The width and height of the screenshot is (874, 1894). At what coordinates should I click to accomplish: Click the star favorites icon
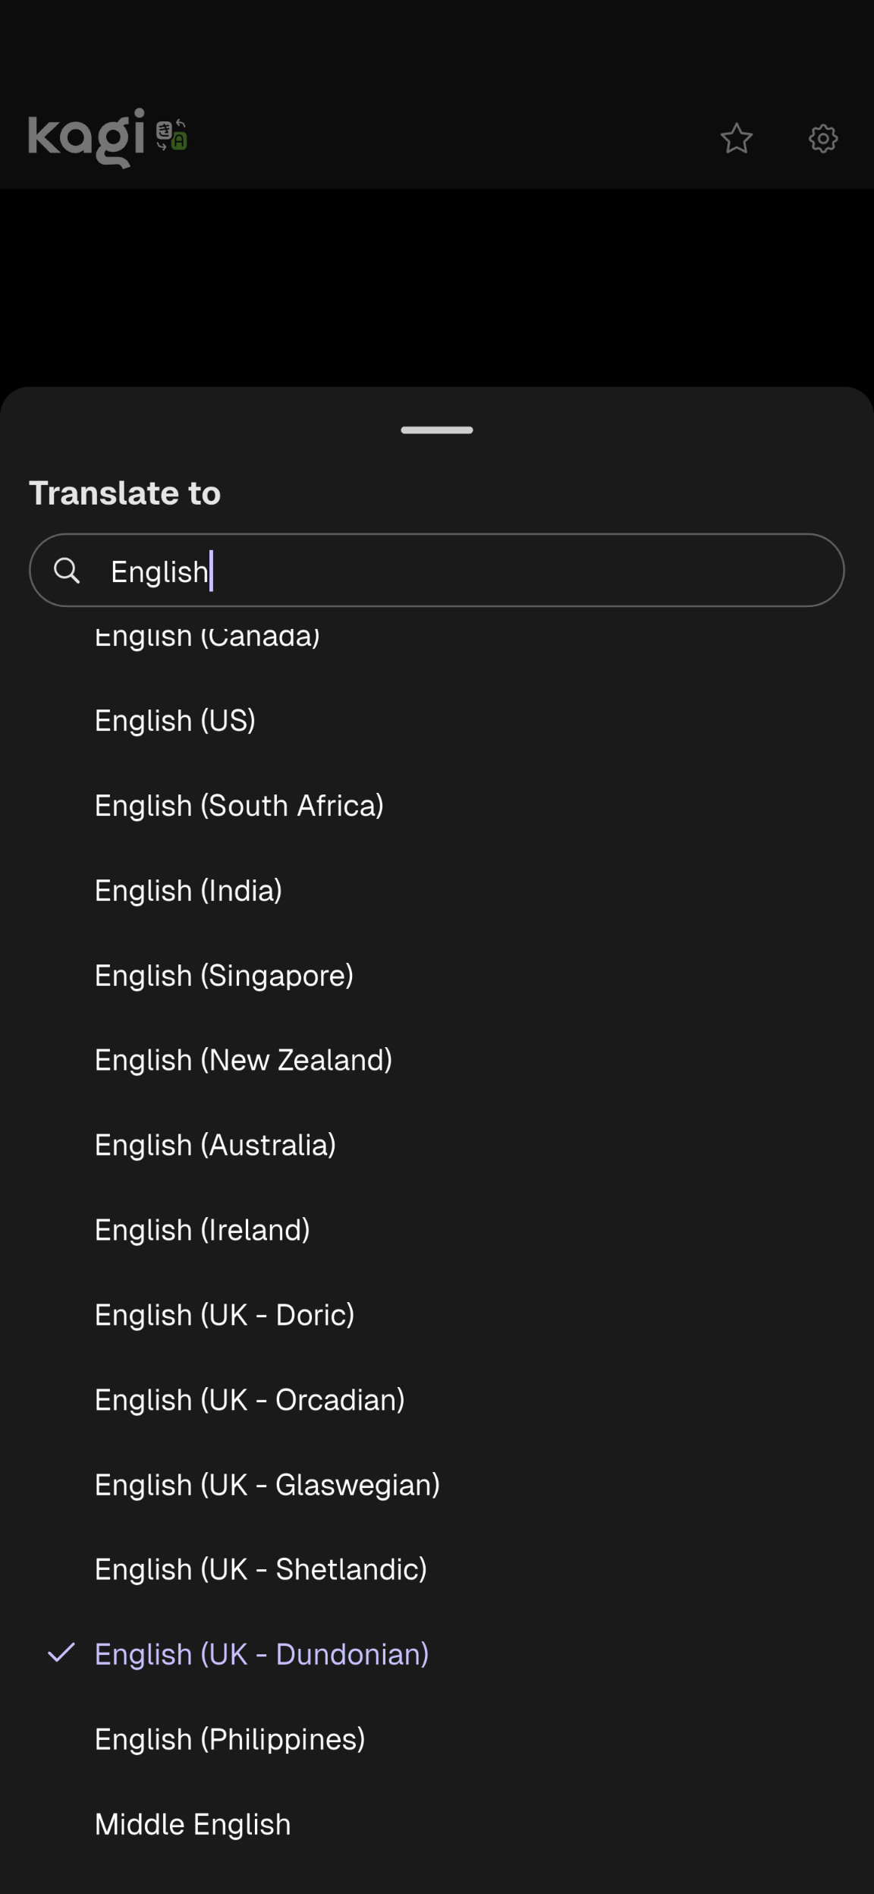pos(737,138)
